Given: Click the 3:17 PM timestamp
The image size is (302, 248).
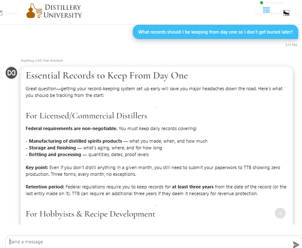Looking at the screenshot, I should point(291,45).
